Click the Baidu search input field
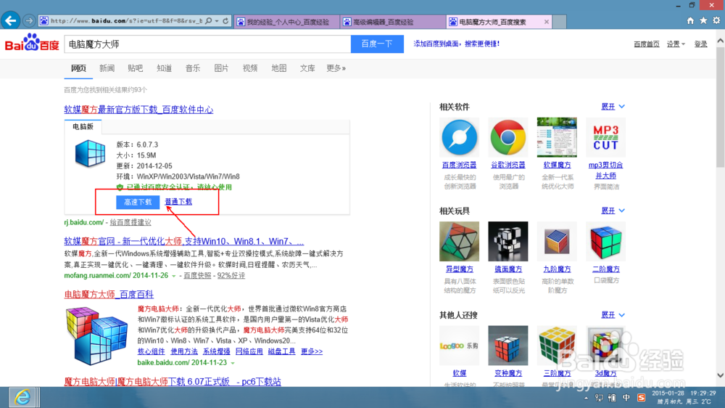Image resolution: width=725 pixels, height=408 pixels. [x=207, y=44]
